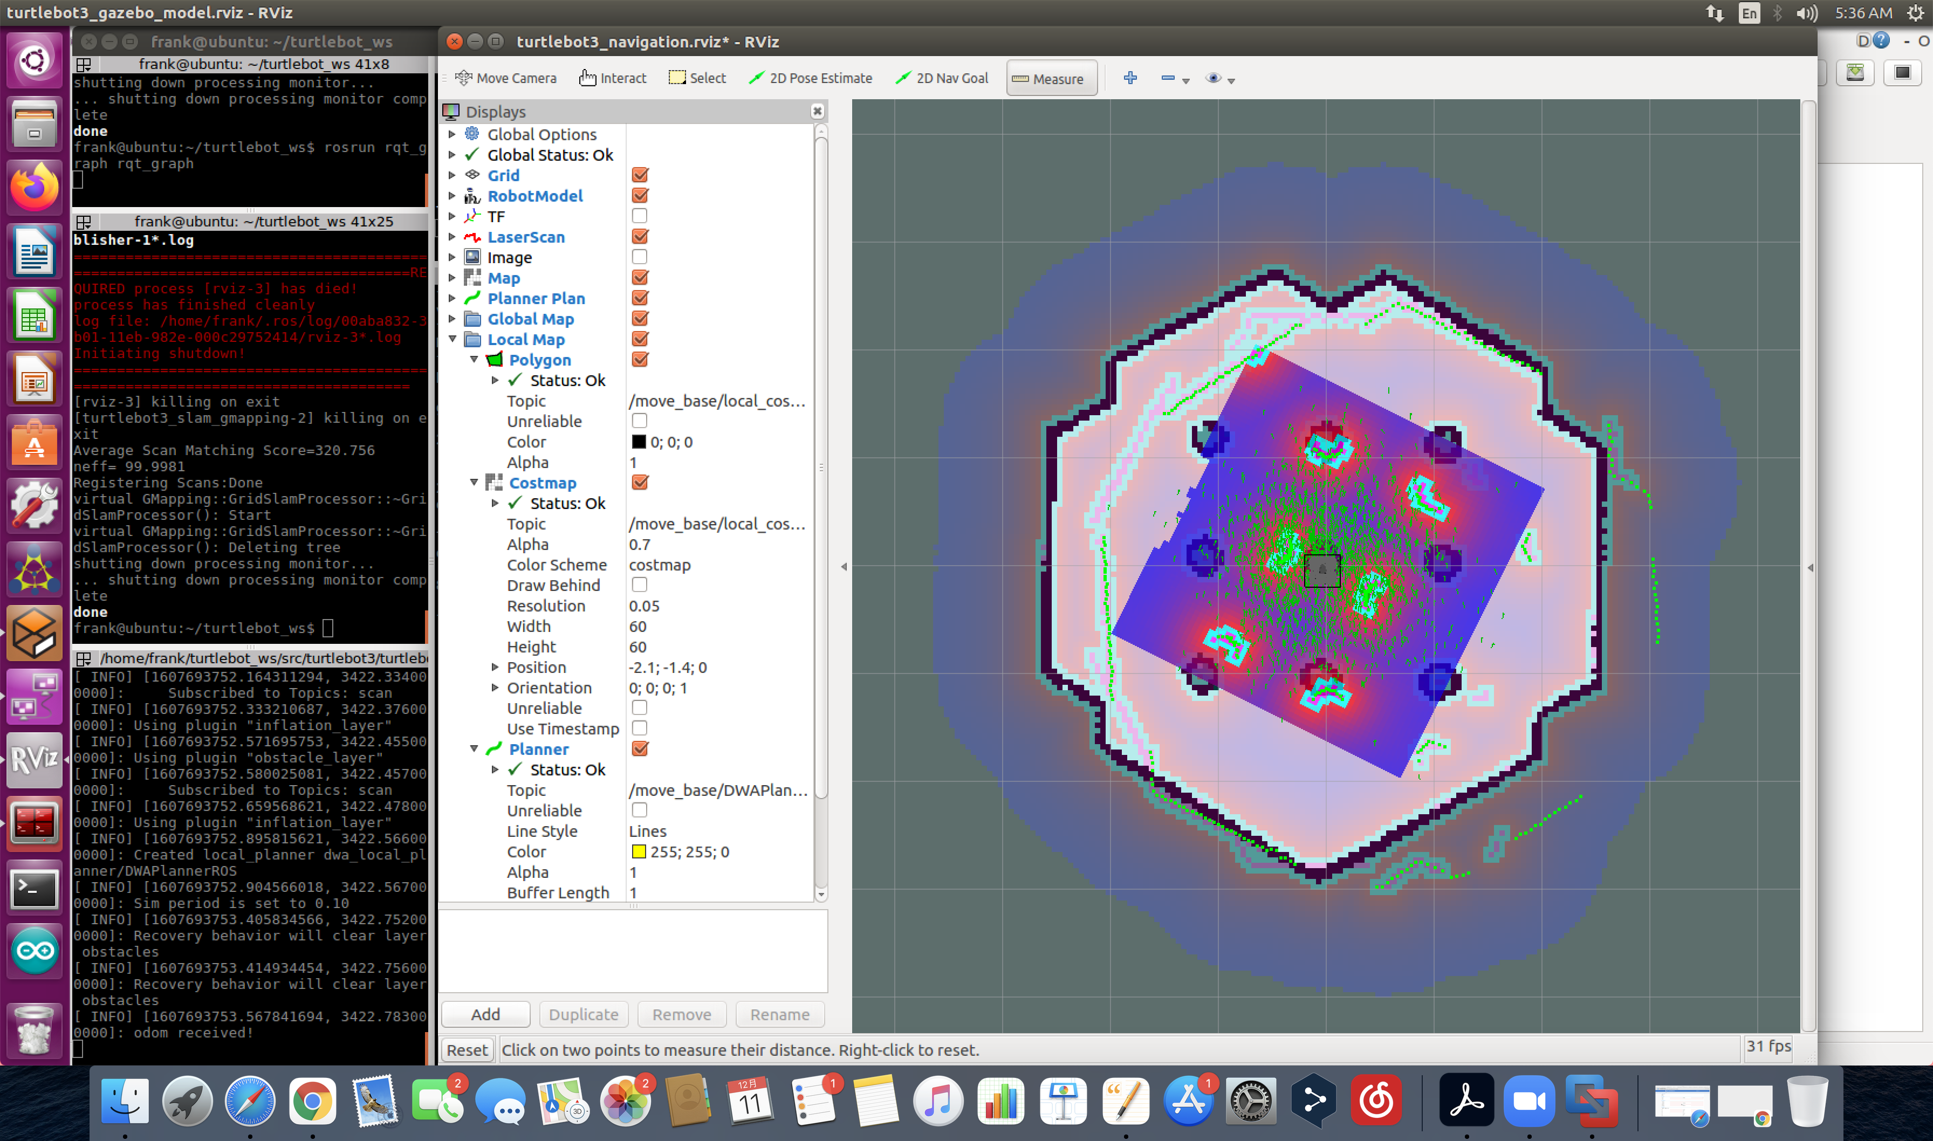Click the yellow Planner color swatch

(x=638, y=852)
